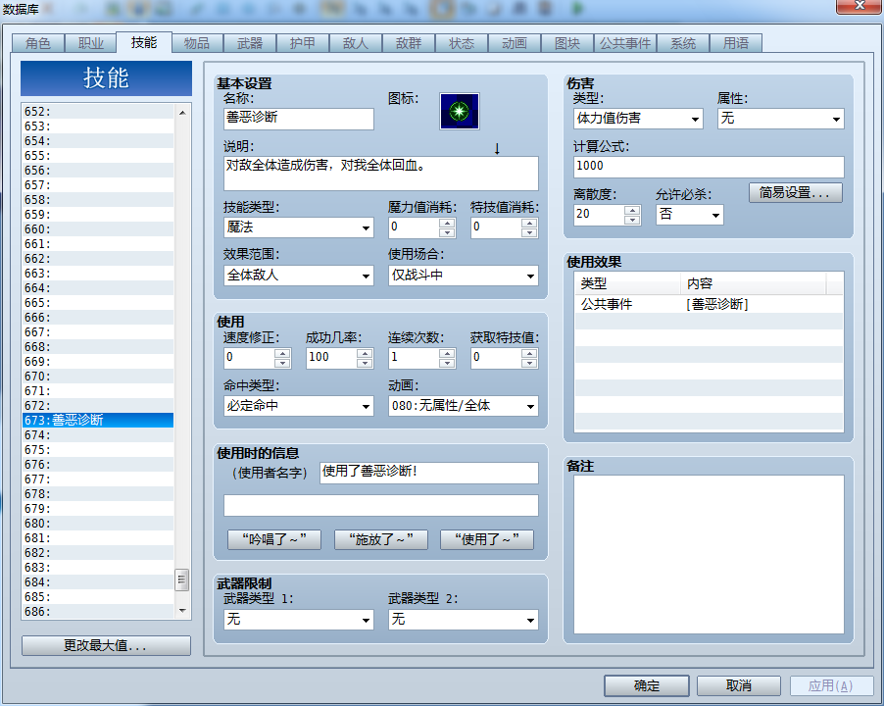Open the 属性 dropdown in damage section
This screenshot has height=706, width=884.
pyautogui.click(x=781, y=119)
